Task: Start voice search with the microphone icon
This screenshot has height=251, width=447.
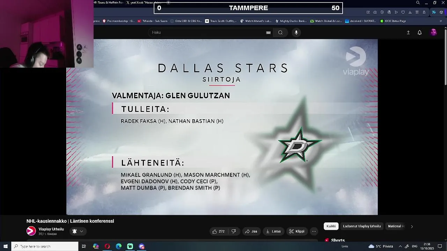Action: pyautogui.click(x=296, y=32)
